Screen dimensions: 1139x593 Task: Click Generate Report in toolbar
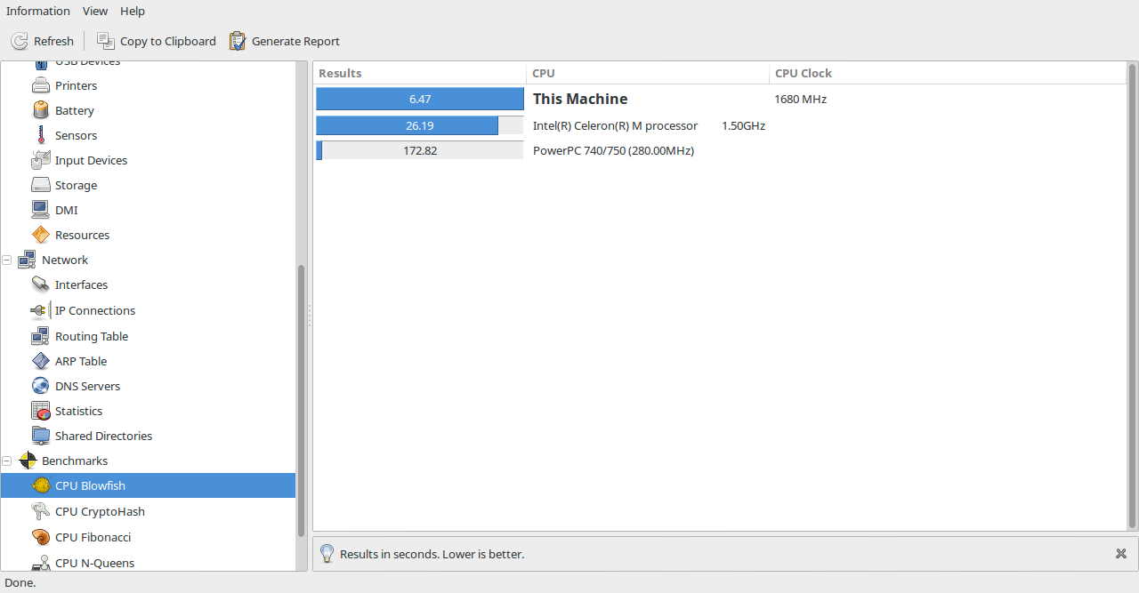pyautogui.click(x=285, y=41)
